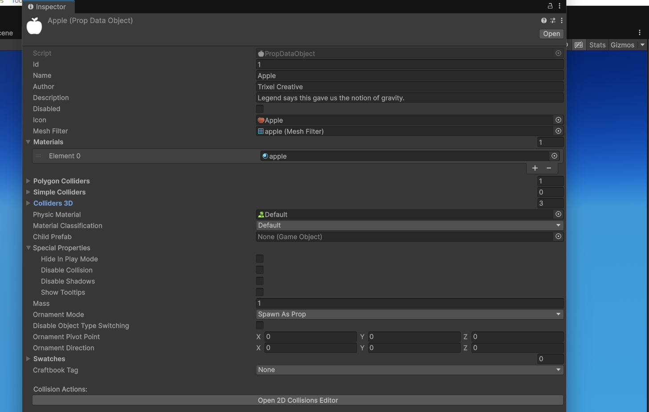
Task: Select the Inspector tab
Action: coord(49,7)
